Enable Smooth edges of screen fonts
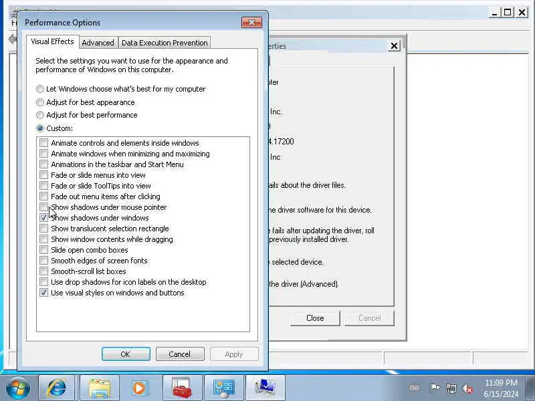Screen dimensions: 535x401 pos(43,261)
